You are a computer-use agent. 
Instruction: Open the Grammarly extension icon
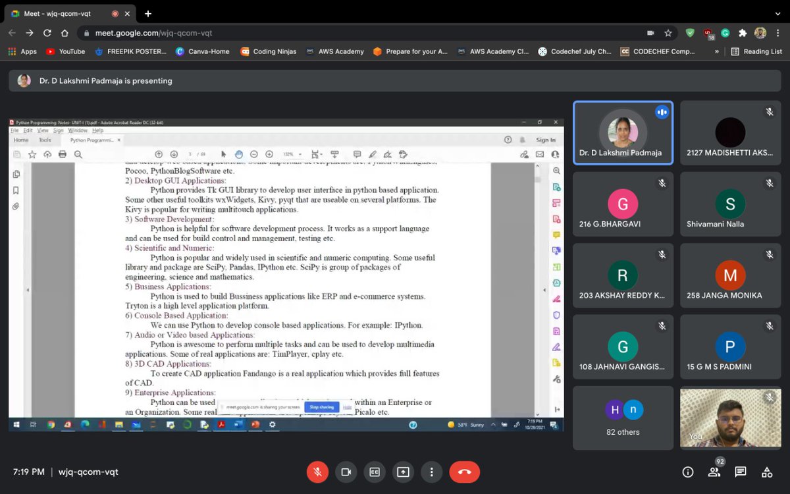725,33
